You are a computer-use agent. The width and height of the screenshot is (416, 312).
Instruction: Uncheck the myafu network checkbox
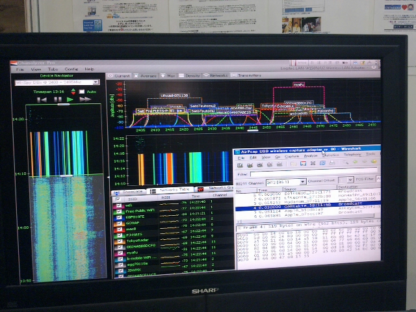[120, 253]
